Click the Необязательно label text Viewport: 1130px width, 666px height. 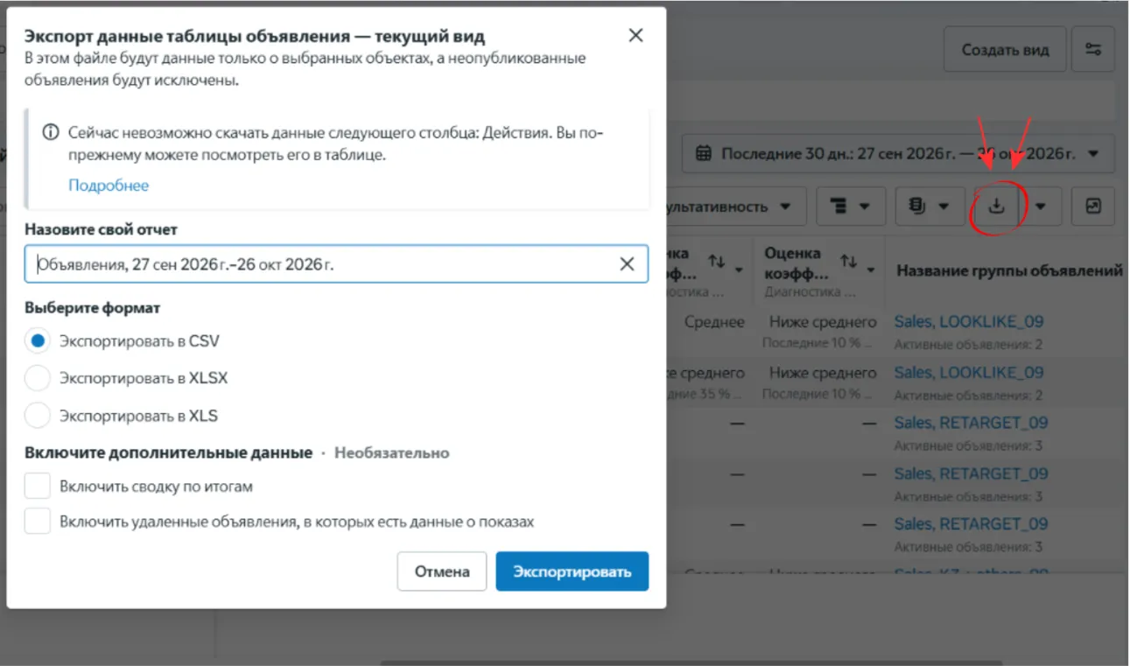point(392,452)
